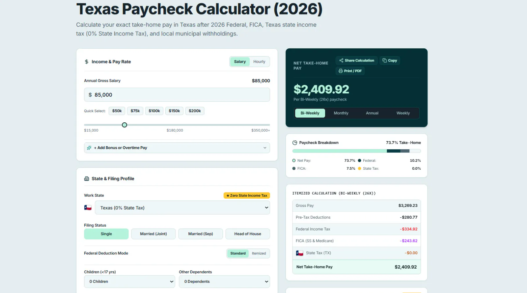The width and height of the screenshot is (527, 293).
Task: Click the Paycheck Breakdown progress bar
Action: pyautogui.click(x=356, y=151)
